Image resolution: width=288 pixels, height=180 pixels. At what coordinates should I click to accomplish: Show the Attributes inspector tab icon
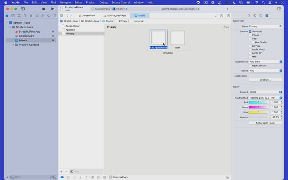pyautogui.click(x=267, y=16)
